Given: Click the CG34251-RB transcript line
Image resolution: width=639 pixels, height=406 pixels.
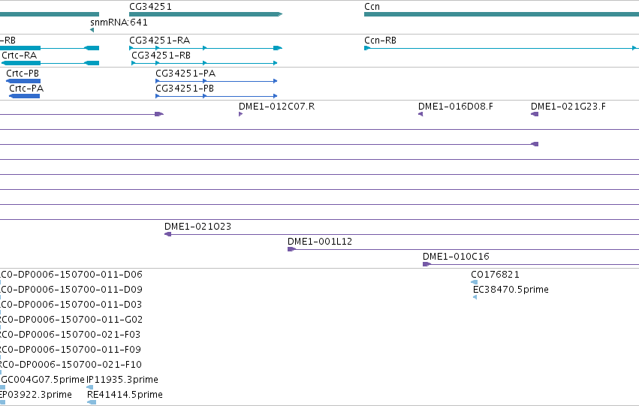Looking at the screenshot, I should 204,63.
